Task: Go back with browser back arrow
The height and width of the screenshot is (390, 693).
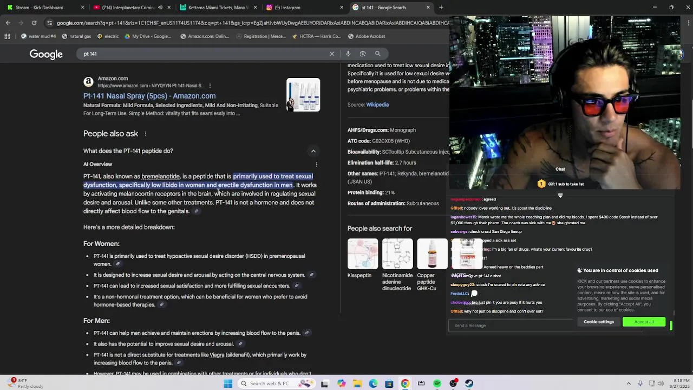Action: pyautogui.click(x=8, y=23)
